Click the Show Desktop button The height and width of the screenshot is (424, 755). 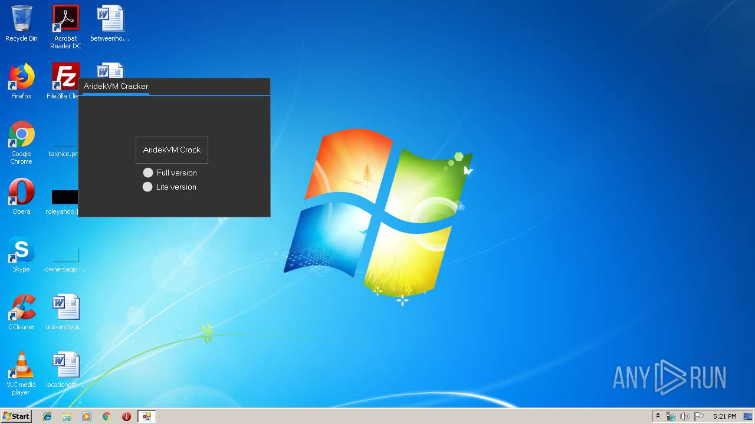(x=749, y=416)
